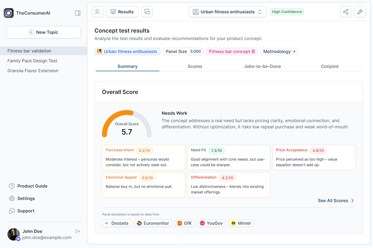Viewport: 373px width, 248px height.
Task: Click the TheConsumerAI logo icon
Action: pyautogui.click(x=9, y=13)
